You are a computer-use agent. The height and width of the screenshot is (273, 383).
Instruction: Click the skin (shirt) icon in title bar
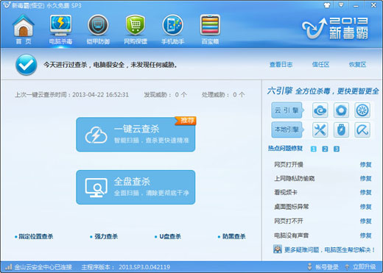(327, 5)
